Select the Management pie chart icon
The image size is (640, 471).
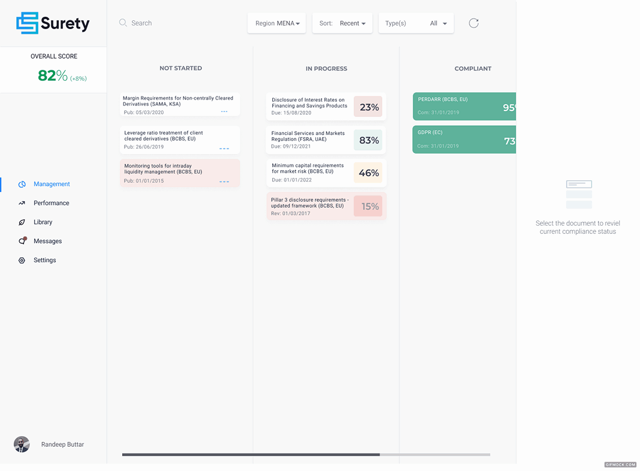(x=22, y=184)
